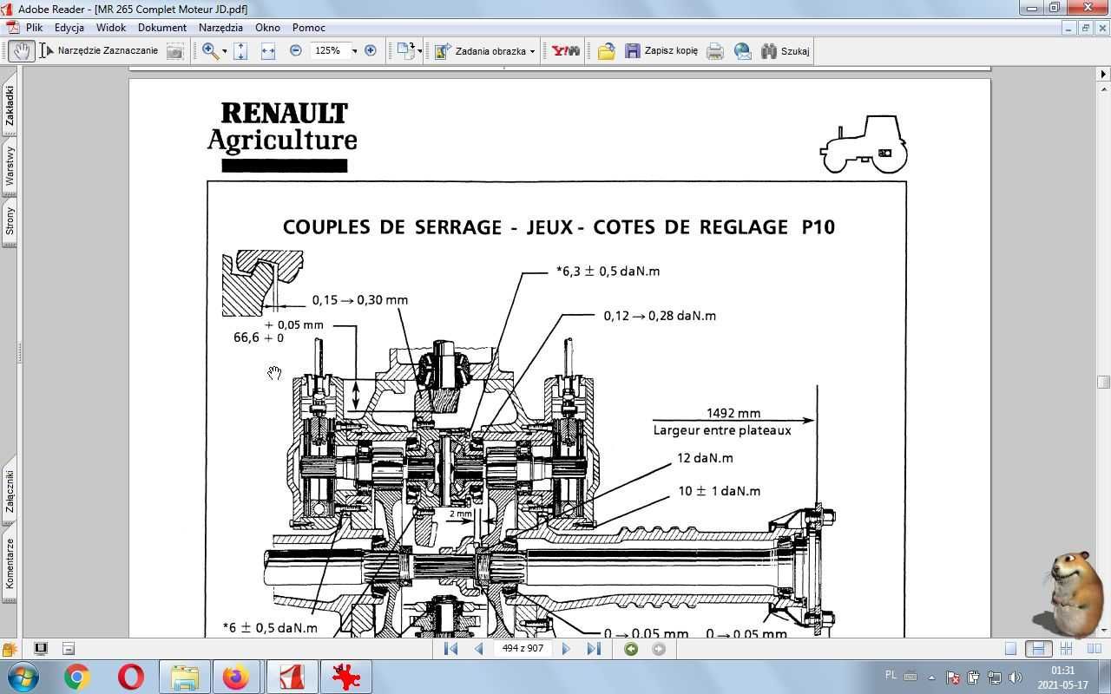Click PL language indicator in tray
Image resolution: width=1111 pixels, height=694 pixels.
(891, 675)
